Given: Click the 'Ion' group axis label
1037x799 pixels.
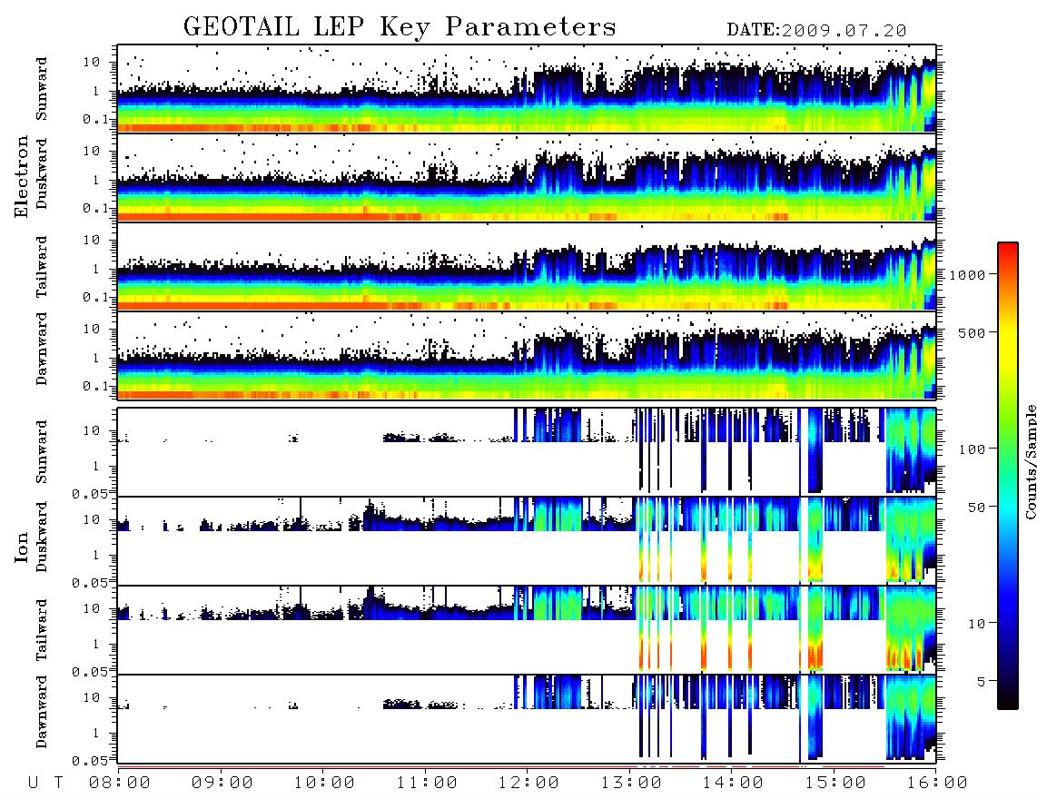Looking at the screenshot, I should point(21,547).
